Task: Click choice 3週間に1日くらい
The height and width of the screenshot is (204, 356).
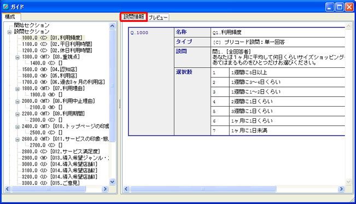Action: (x=252, y=111)
